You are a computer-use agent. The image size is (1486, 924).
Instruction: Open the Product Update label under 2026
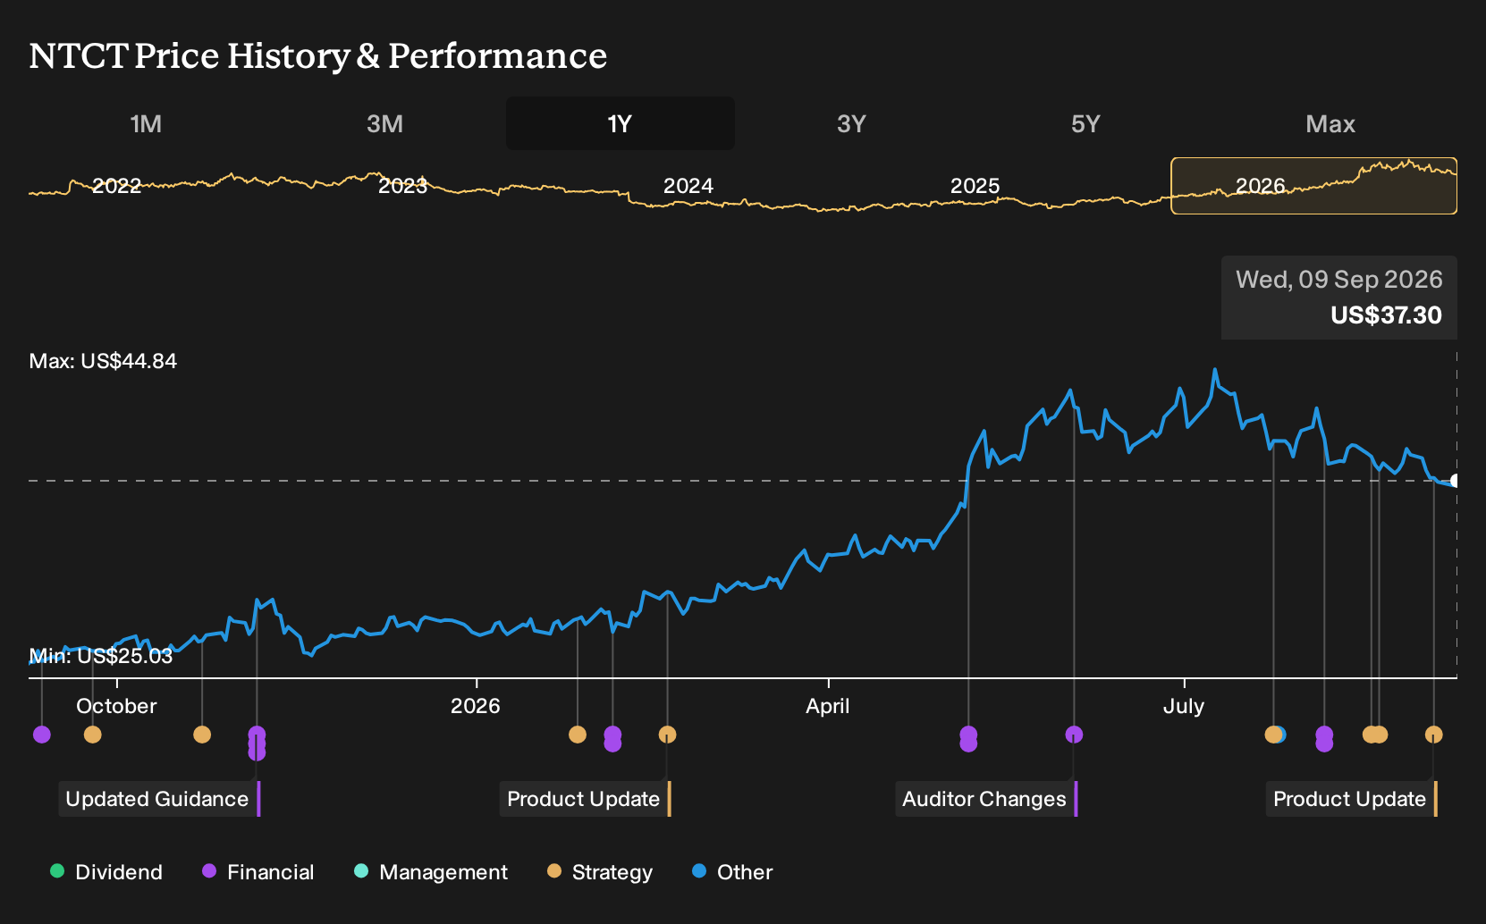(x=584, y=799)
